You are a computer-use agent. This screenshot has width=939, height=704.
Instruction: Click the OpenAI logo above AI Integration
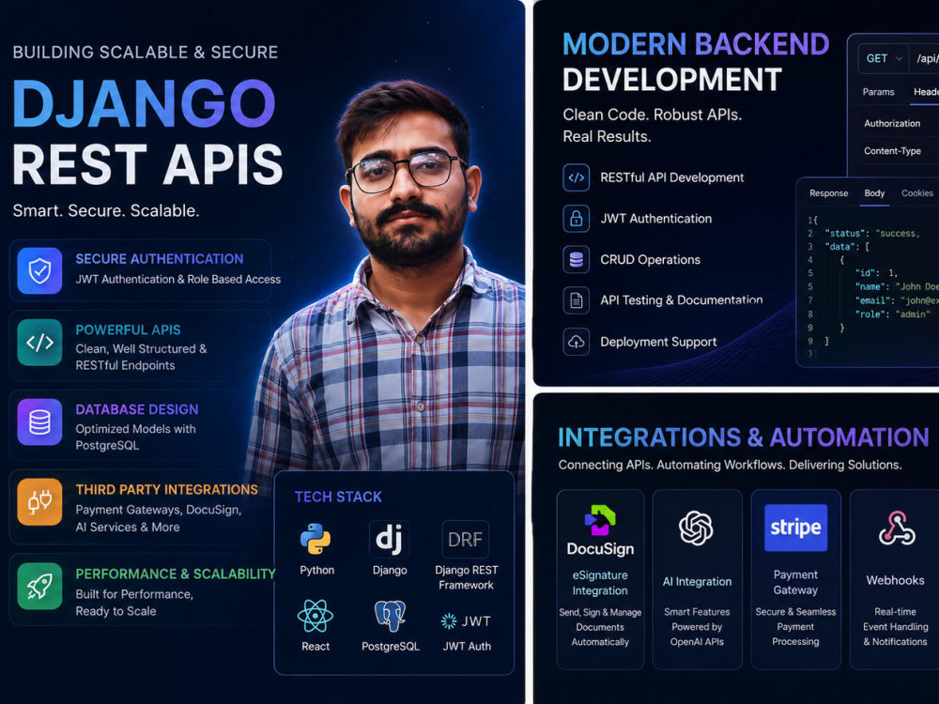pos(696,528)
